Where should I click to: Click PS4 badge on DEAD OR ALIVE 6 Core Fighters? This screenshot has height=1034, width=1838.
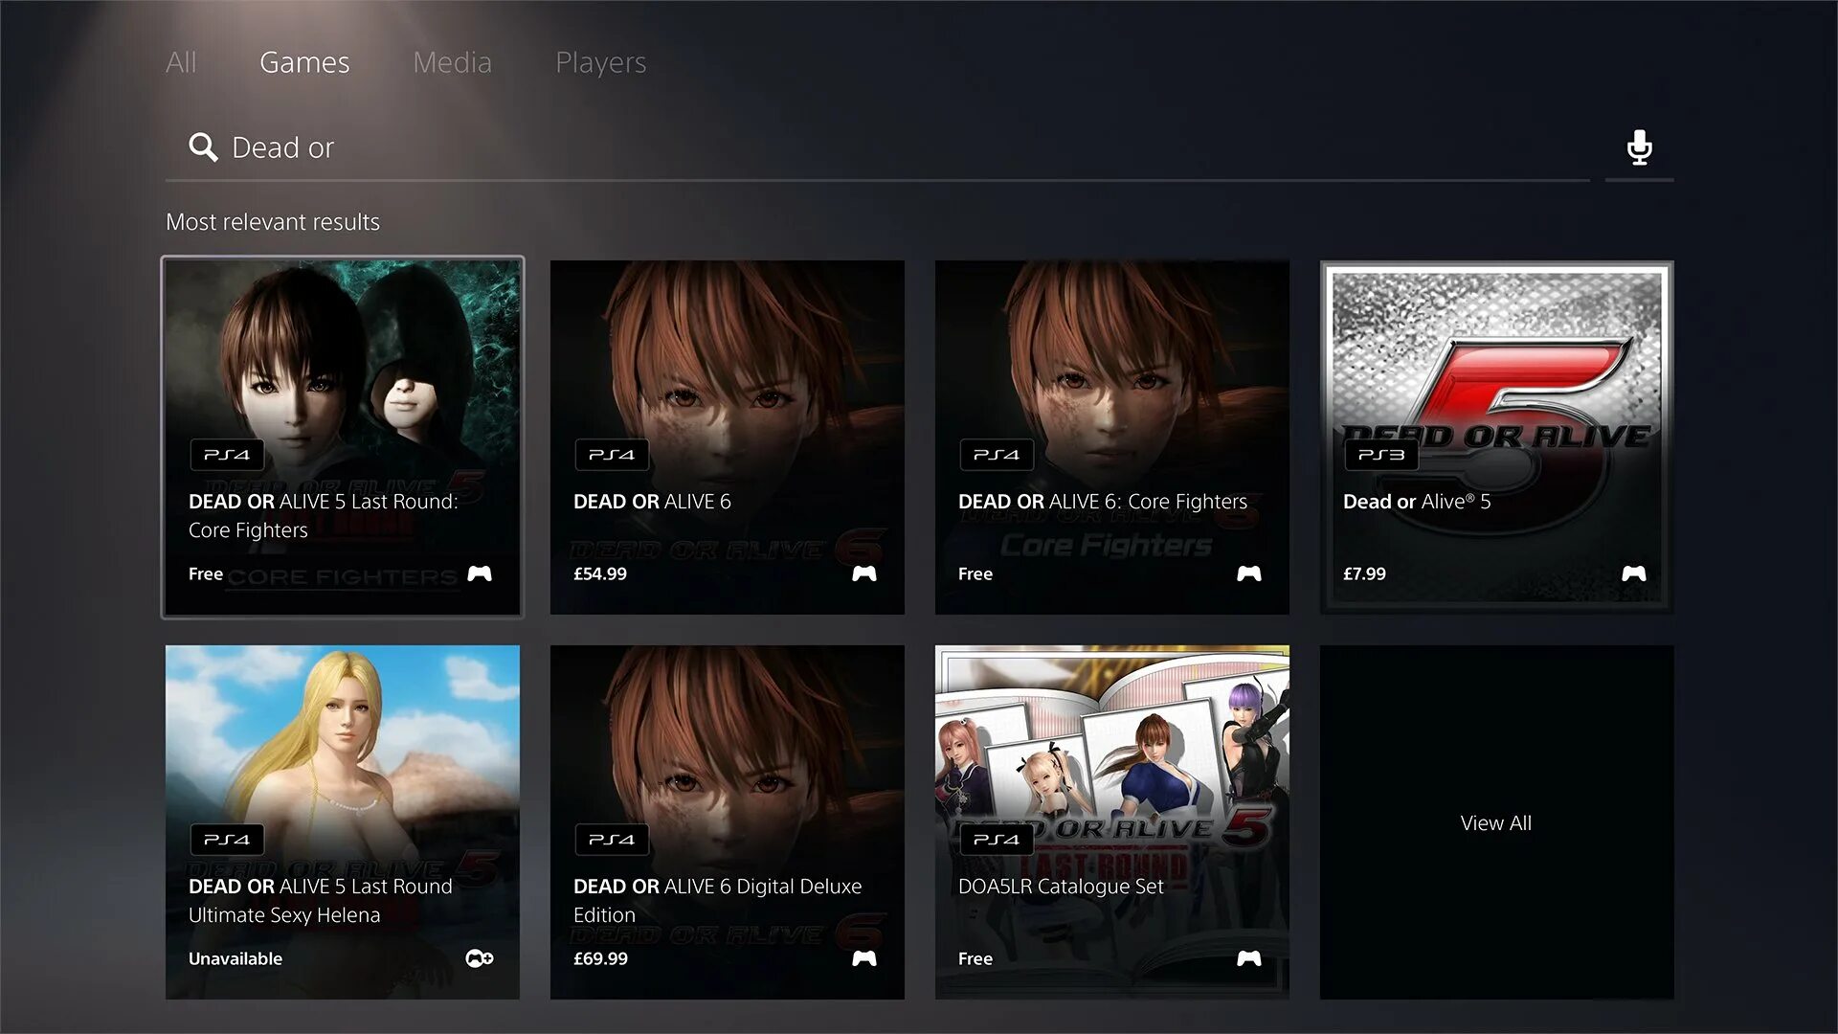point(996,455)
